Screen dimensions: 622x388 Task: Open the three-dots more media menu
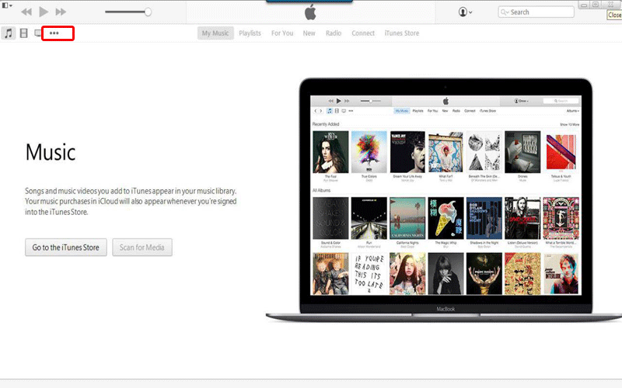coord(54,33)
